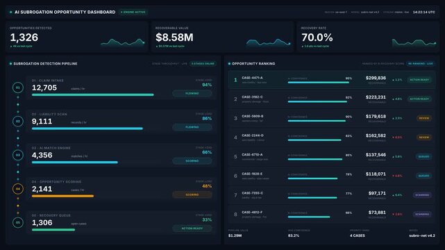This screenshot has height=250, width=445.
Task: Click the $73,881 recoverable amount
Action: 377,212
